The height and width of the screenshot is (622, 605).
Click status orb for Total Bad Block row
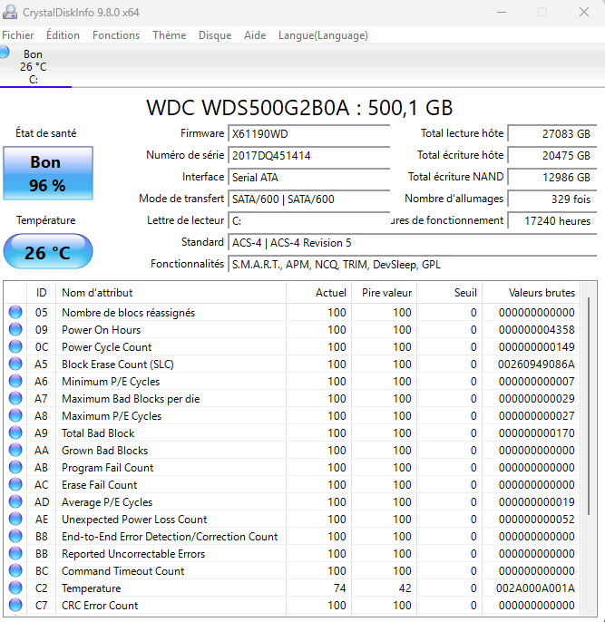15,432
